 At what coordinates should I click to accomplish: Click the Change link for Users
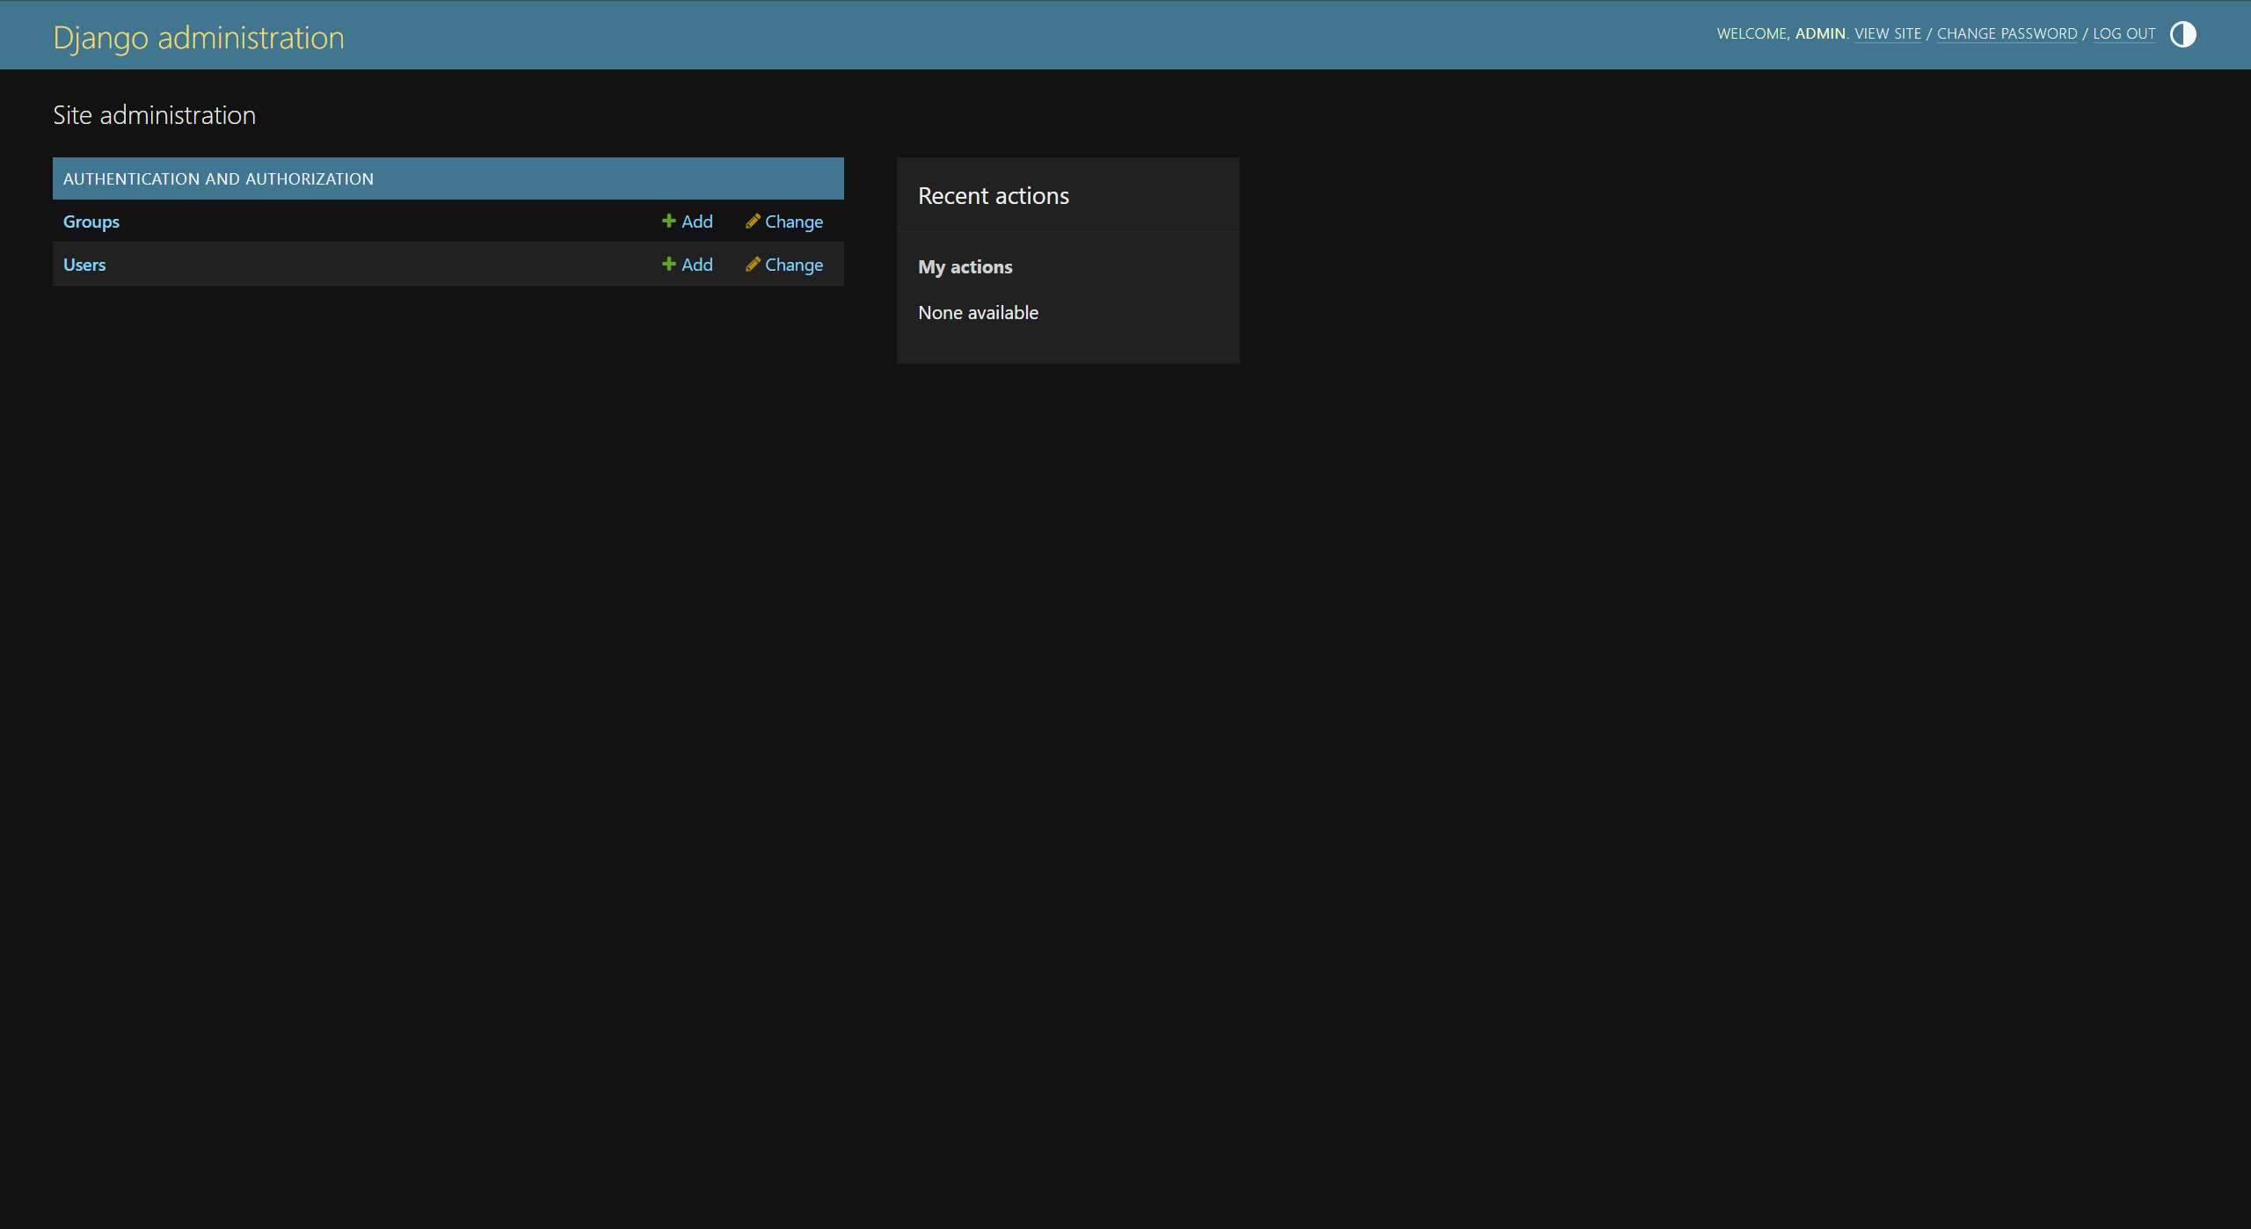tap(784, 265)
